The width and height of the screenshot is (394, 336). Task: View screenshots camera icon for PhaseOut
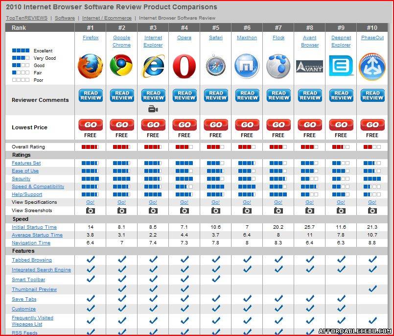(x=372, y=211)
